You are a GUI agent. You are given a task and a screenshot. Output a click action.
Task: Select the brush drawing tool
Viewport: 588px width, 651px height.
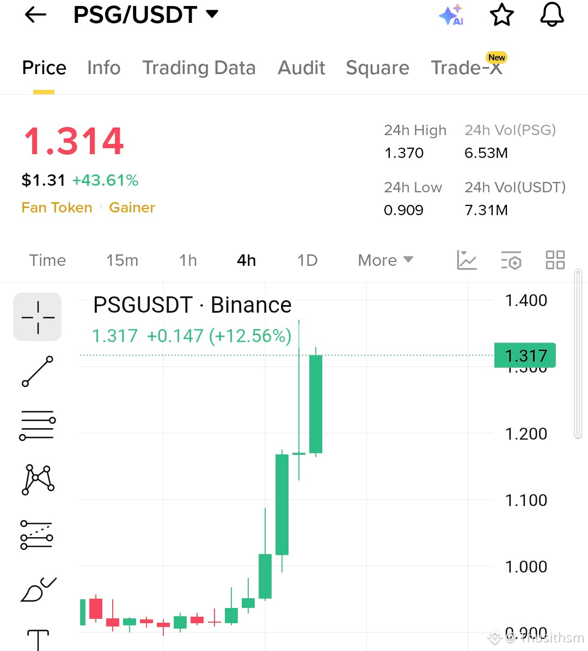[x=38, y=589]
